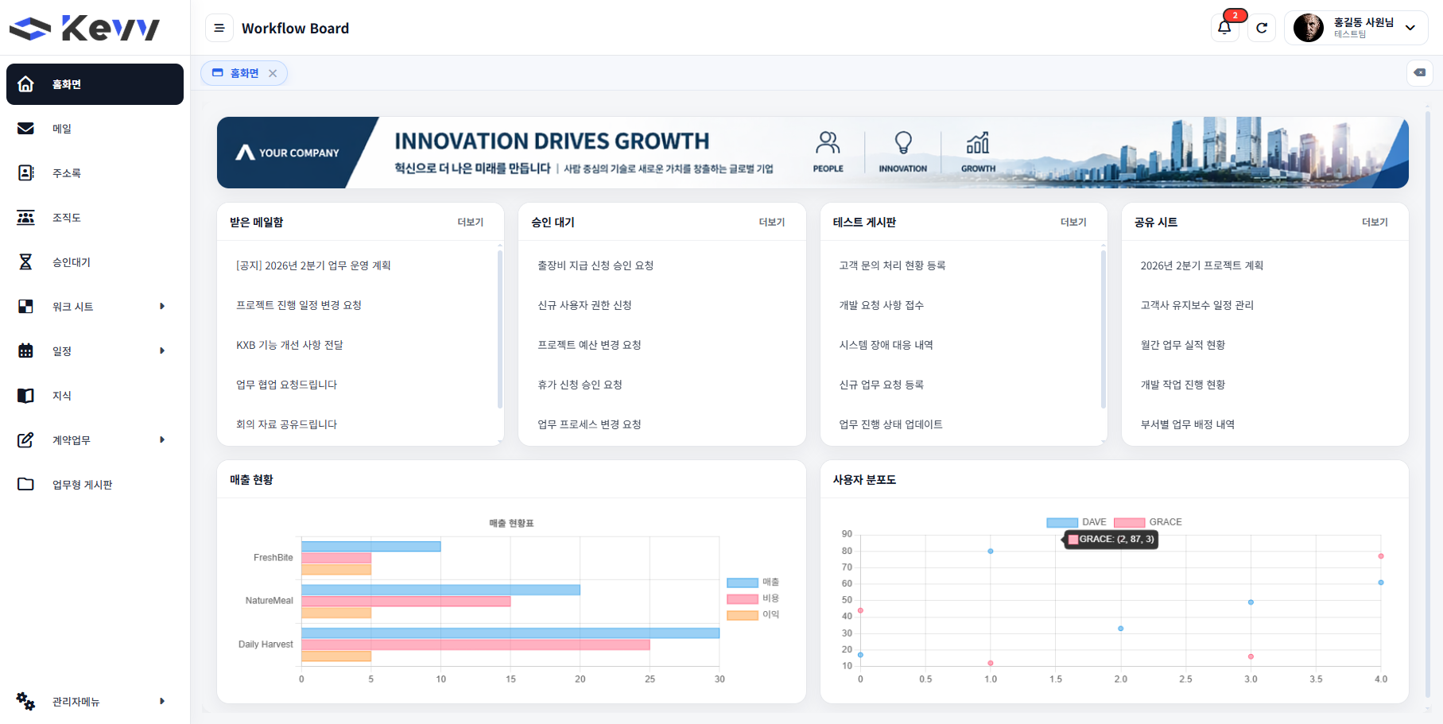Toggle the hamburger sidebar menu button
Viewport: 1443px width, 724px height.
pos(219,28)
